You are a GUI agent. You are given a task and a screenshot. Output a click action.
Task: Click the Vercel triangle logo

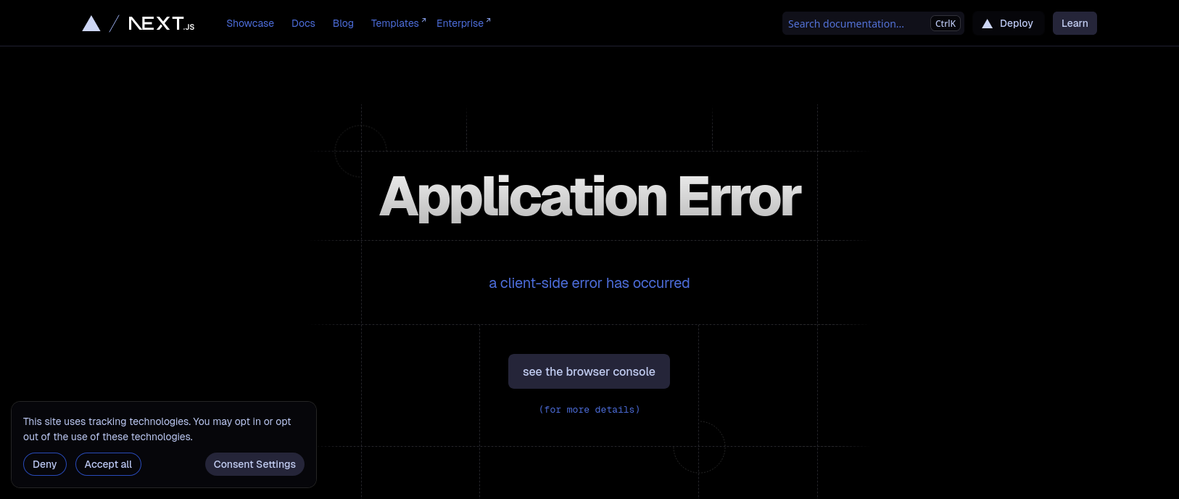click(x=91, y=24)
